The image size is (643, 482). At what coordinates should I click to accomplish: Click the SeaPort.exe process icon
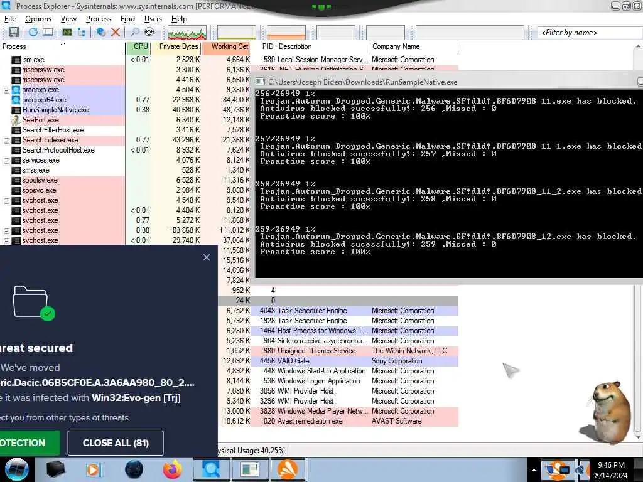coord(16,120)
